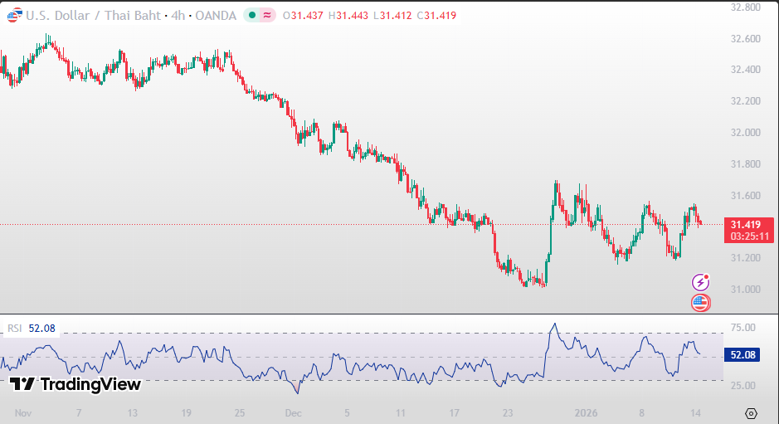
Task: Click the pink approximate-data indicator icon
Action: click(x=267, y=16)
